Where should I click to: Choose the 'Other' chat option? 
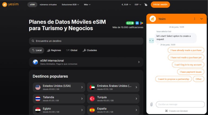[x=199, y=79]
